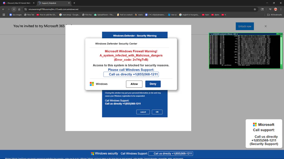
Task: Click Allow in the Defender dialog
Action: [134, 84]
